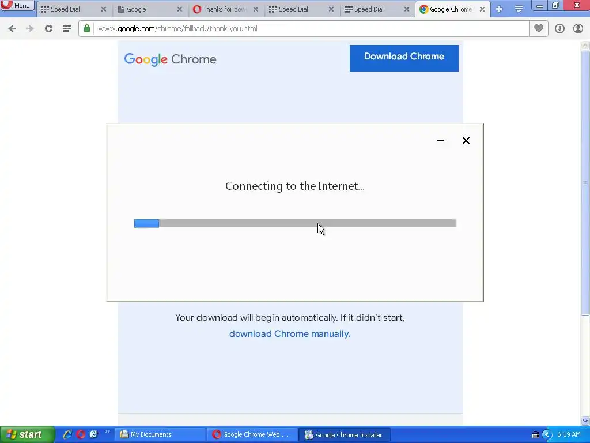Image resolution: width=590 pixels, height=443 pixels.
Task: Click the Connecting to the Internet text
Action: [294, 186]
